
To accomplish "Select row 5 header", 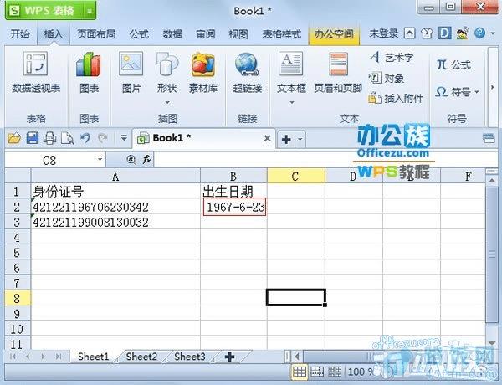I will pos(18,253).
